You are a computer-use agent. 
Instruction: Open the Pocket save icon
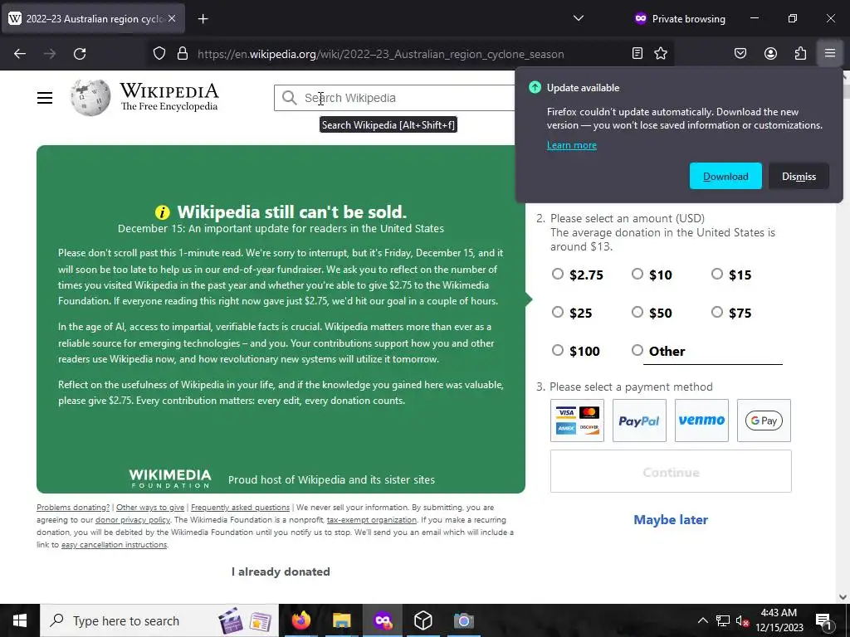(740, 54)
